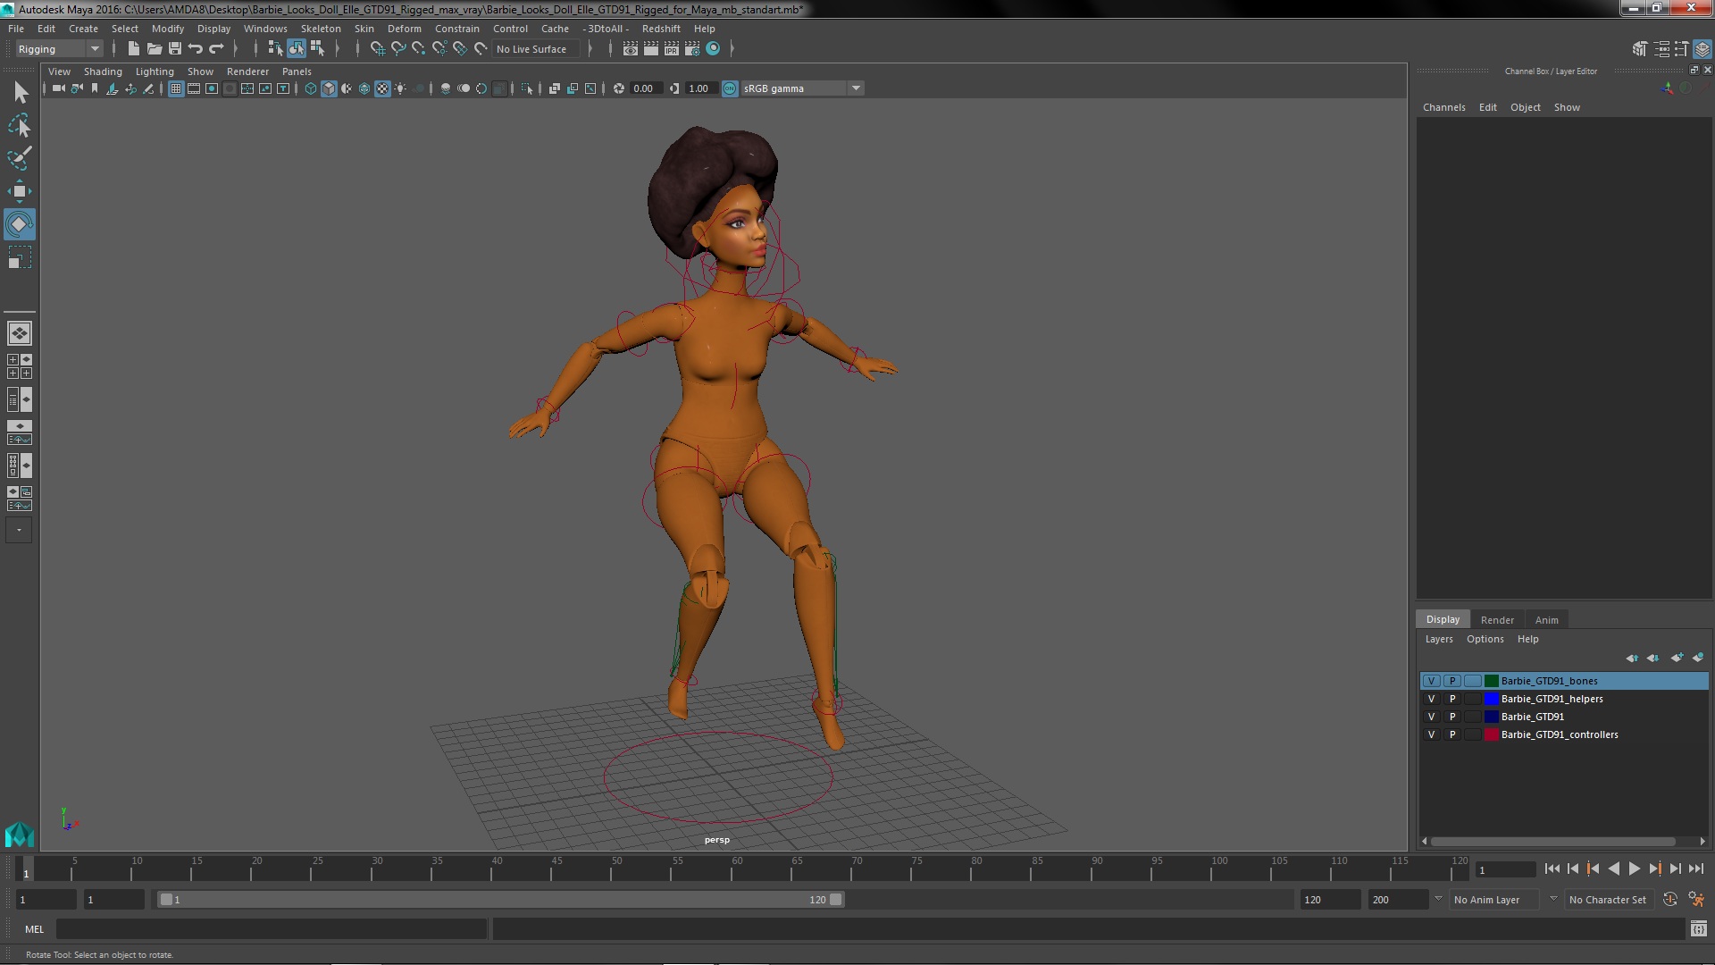This screenshot has height=965, width=1715.
Task: Open the Skeleton menu
Action: 321,29
